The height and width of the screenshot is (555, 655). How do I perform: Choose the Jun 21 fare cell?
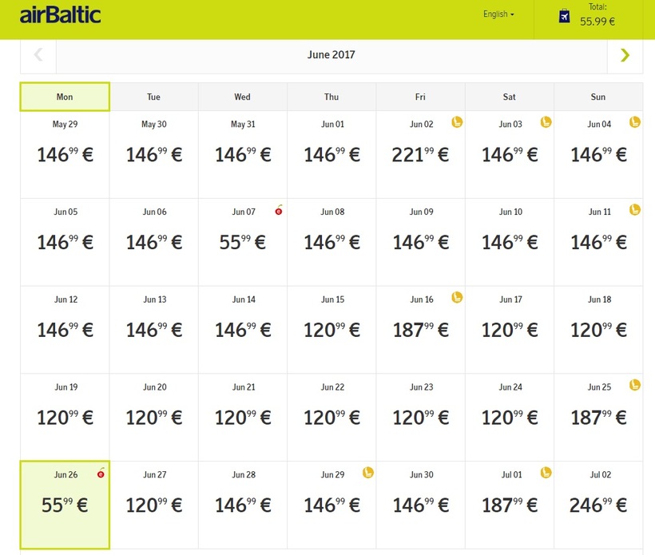[x=243, y=418]
